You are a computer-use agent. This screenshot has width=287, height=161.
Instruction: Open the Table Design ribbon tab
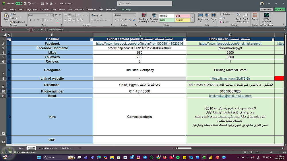tap(125, 9)
